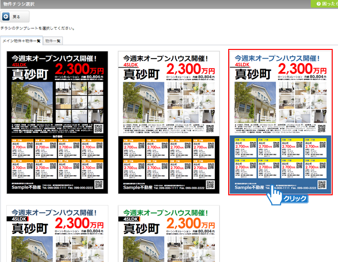This screenshot has width=338, height=262.
Task: Select the white flyer with black footer
Action: tap(169, 122)
